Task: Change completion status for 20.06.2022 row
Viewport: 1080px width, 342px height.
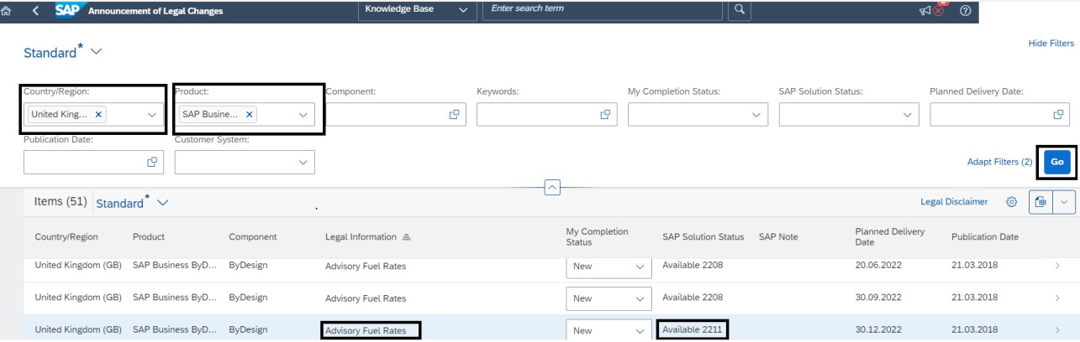Action: (609, 267)
